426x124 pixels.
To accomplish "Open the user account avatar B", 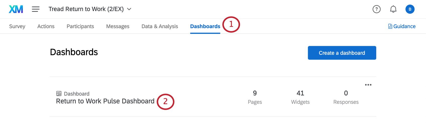I will pos(410,9).
